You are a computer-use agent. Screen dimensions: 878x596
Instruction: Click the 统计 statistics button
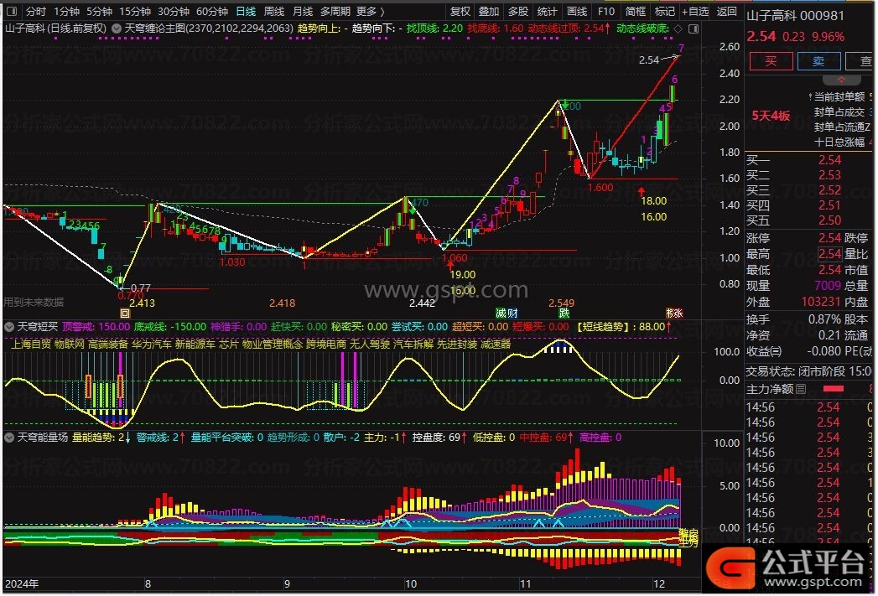[547, 11]
